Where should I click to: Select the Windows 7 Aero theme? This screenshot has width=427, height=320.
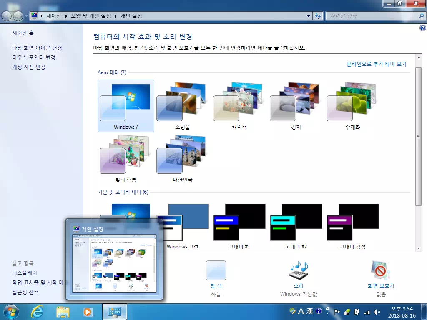click(126, 106)
